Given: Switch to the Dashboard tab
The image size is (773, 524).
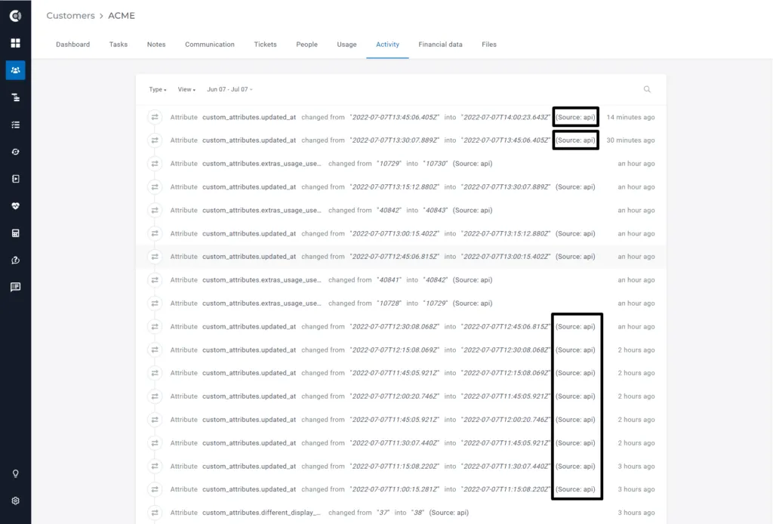Looking at the screenshot, I should (x=73, y=45).
